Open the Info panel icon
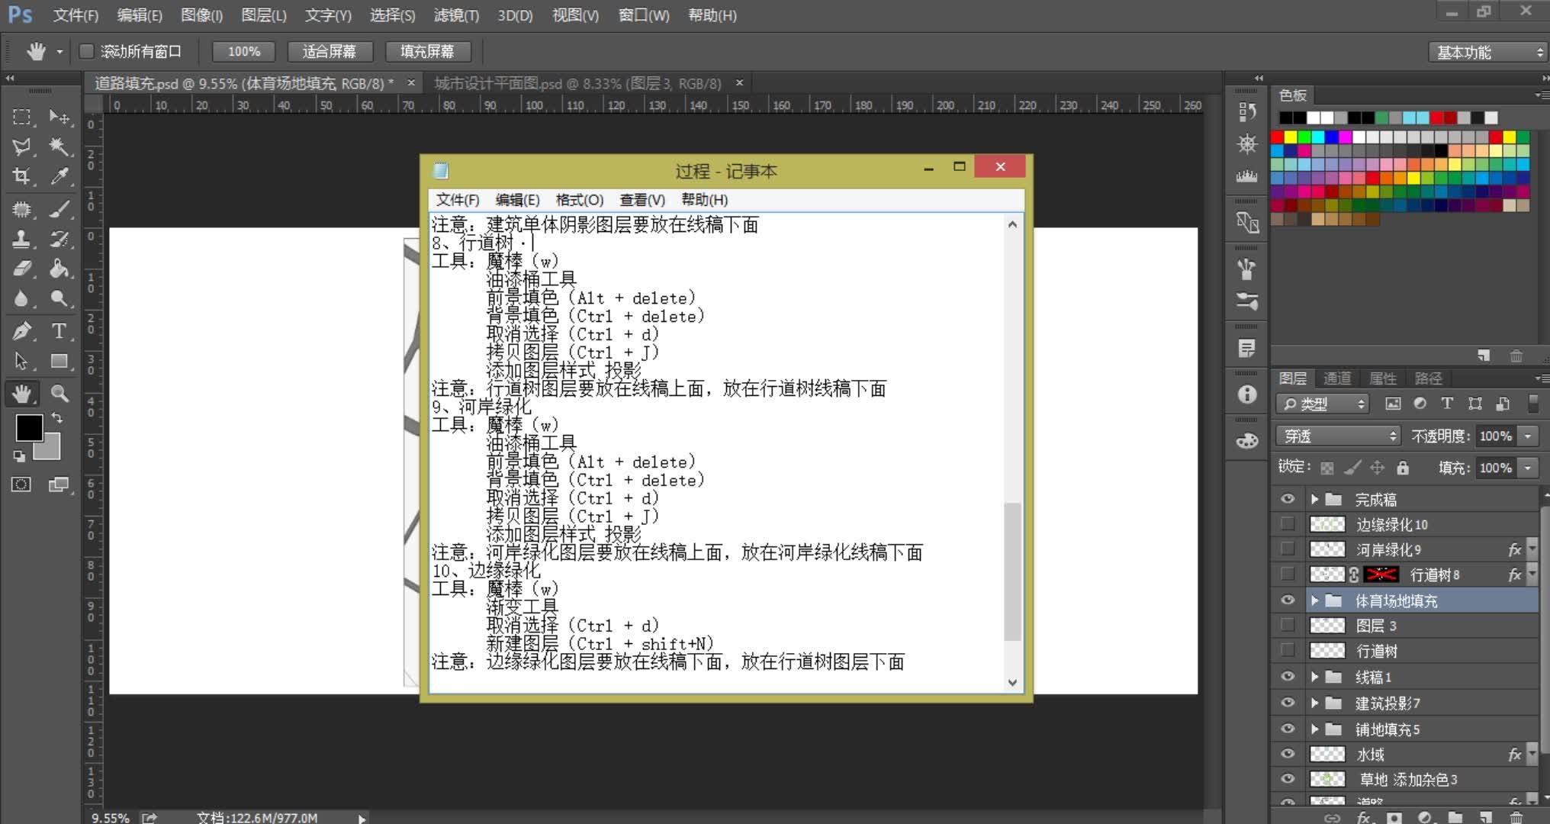This screenshot has height=824, width=1550. click(1247, 394)
